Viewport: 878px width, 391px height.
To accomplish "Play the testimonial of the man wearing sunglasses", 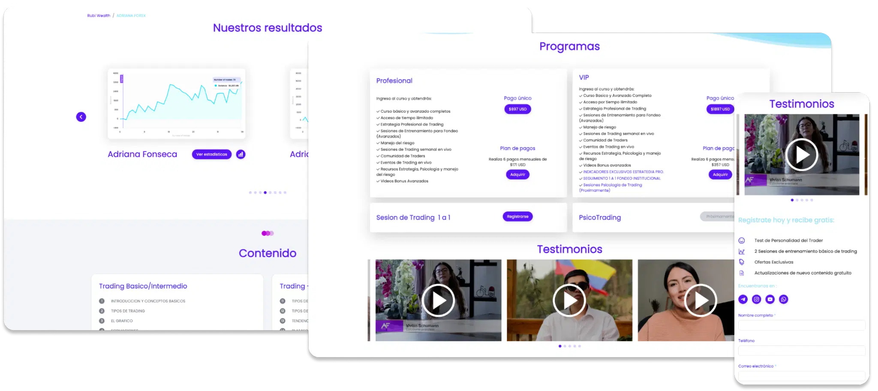I will (x=569, y=301).
